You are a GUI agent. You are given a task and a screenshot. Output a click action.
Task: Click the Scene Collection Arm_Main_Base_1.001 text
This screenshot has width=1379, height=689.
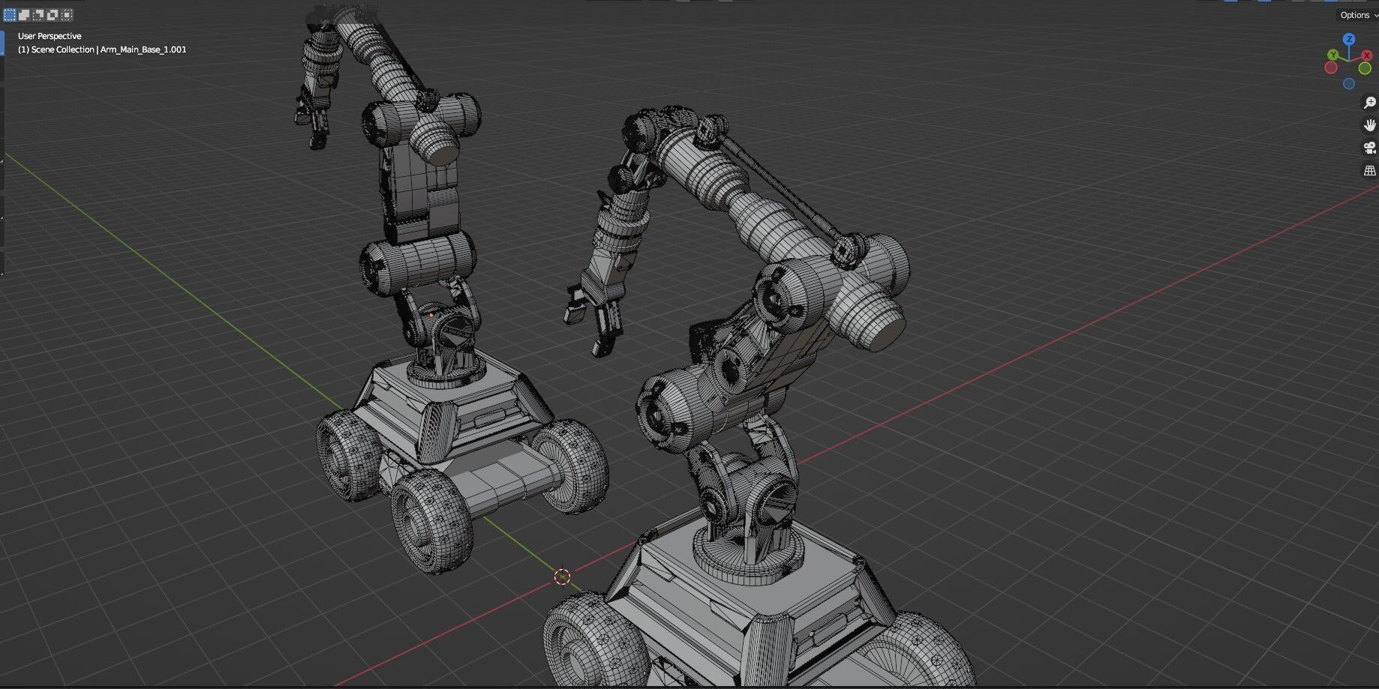click(102, 49)
